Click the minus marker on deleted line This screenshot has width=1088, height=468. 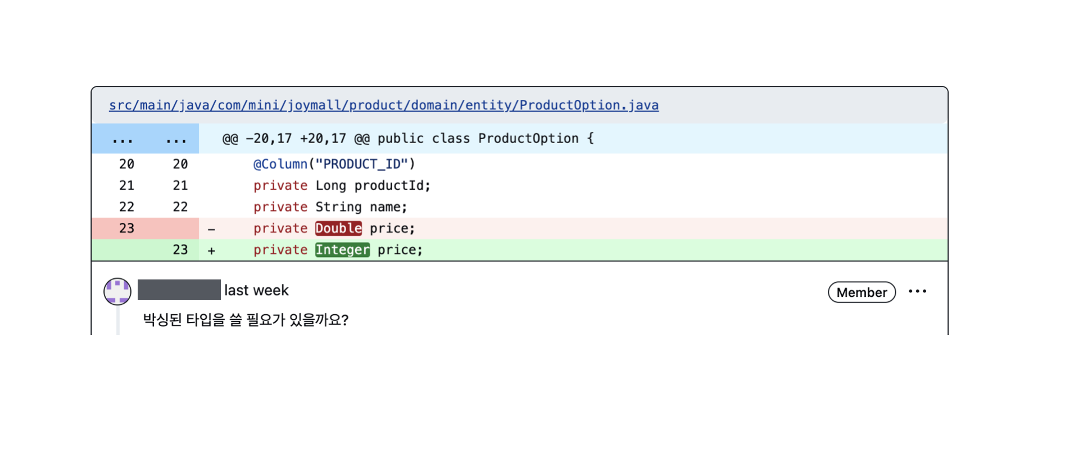pyautogui.click(x=211, y=229)
